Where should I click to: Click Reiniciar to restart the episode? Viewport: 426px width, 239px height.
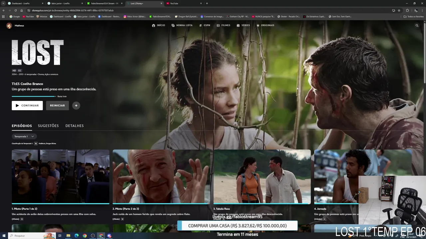[x=57, y=106]
